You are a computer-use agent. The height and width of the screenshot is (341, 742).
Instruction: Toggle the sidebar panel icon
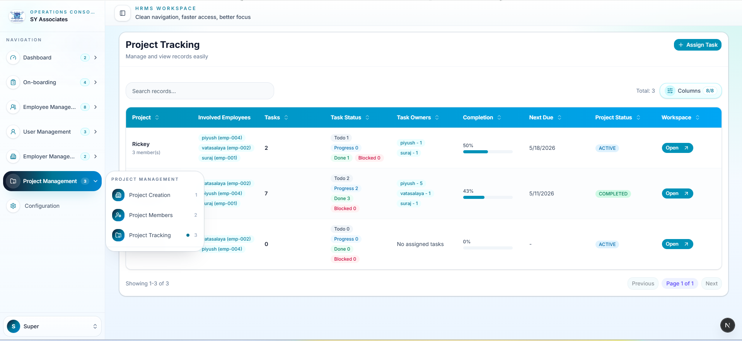point(123,13)
